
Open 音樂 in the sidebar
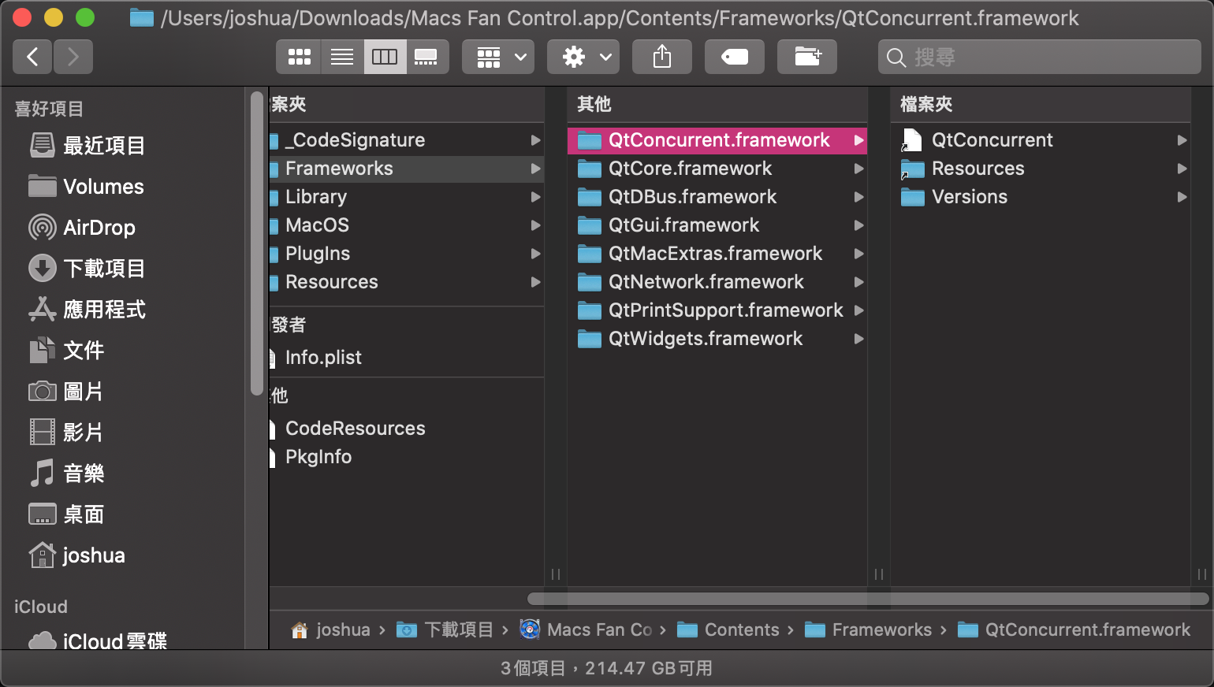(67, 473)
